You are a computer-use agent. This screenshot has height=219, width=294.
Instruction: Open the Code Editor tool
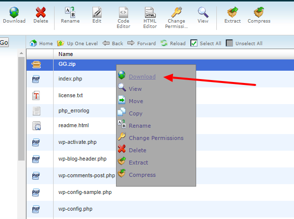click(123, 18)
